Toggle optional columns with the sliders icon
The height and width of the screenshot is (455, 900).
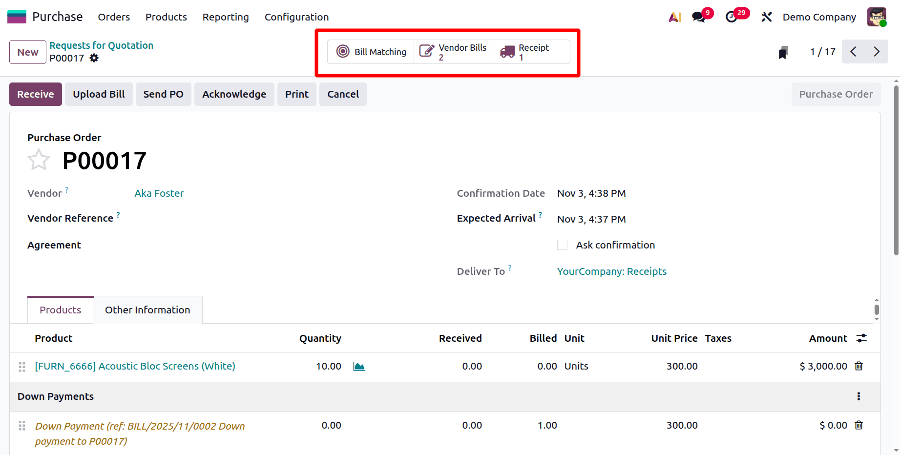861,338
